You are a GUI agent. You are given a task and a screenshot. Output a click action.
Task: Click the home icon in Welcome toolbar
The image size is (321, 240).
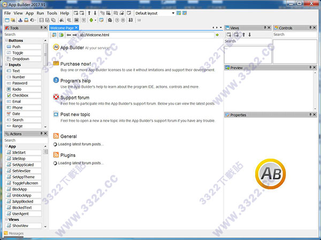pyautogui.click(x=54, y=35)
